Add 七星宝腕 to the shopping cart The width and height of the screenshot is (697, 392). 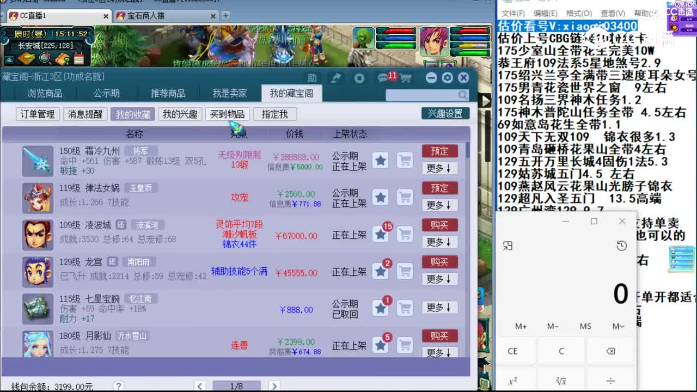(405, 309)
